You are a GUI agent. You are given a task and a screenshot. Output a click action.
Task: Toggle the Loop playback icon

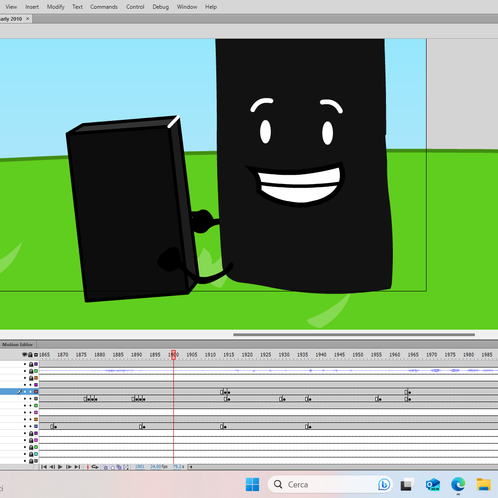pos(95,467)
